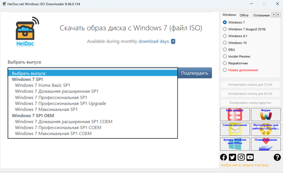Open the YouTube icon link

(250, 157)
